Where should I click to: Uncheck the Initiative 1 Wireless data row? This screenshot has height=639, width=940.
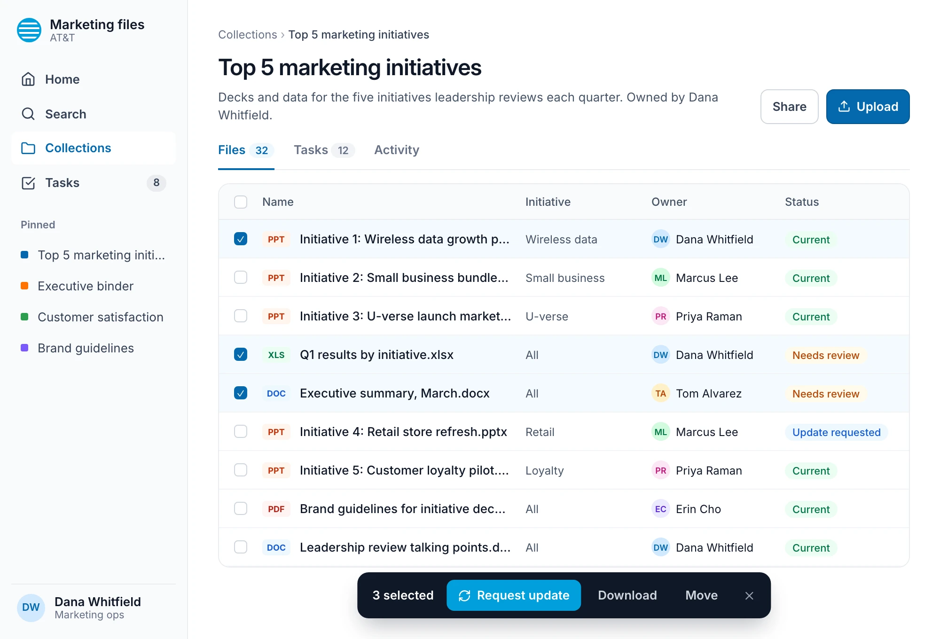pos(241,239)
